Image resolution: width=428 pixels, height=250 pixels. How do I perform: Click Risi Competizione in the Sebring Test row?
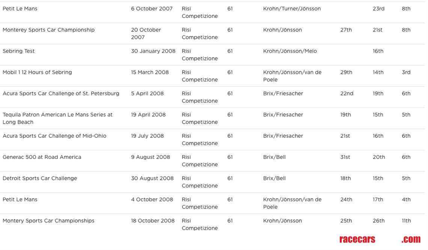[199, 55]
